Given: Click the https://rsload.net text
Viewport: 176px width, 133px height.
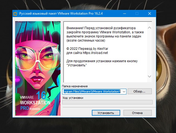Looking at the screenshot, I should (x=95, y=53).
